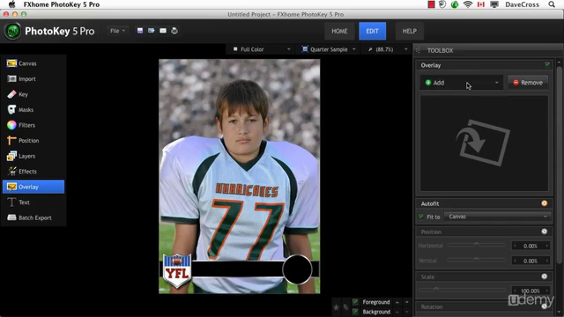This screenshot has height=317, width=564.
Task: Open Wi-Fi menu in menu bar
Action: (x=468, y=4)
